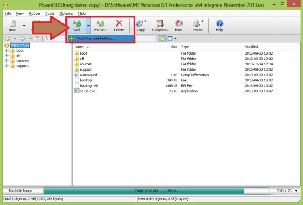Click the Burn toolbar icon
This screenshot has width=303, height=205.
(179, 26)
